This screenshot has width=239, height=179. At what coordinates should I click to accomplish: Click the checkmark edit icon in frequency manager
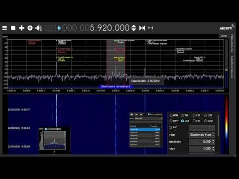click(141, 114)
